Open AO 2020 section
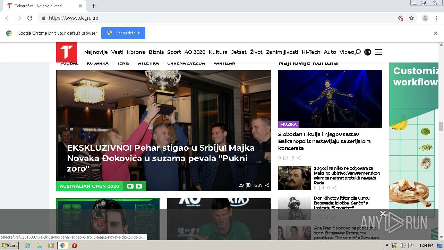Viewport: 444px width, 250px height. 195,52
